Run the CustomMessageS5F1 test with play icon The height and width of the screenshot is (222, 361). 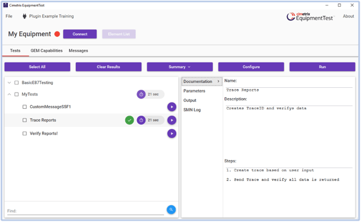point(171,107)
